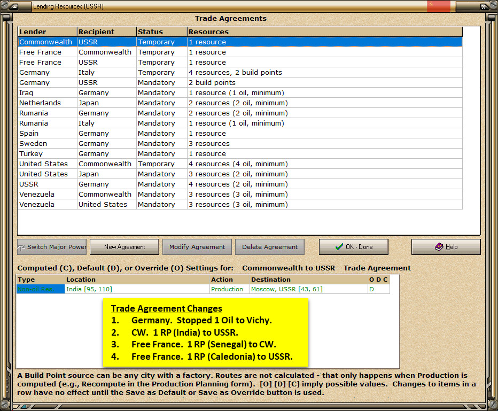Sort by Lender column header
498x411 pixels.
48,32
